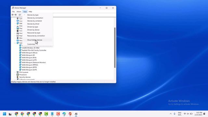208x117 pixels.
Task: Select the Resources by type view
Action: (38, 33)
